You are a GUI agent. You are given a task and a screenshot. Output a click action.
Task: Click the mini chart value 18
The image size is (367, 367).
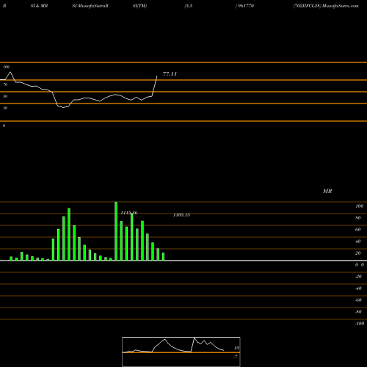[236, 348]
